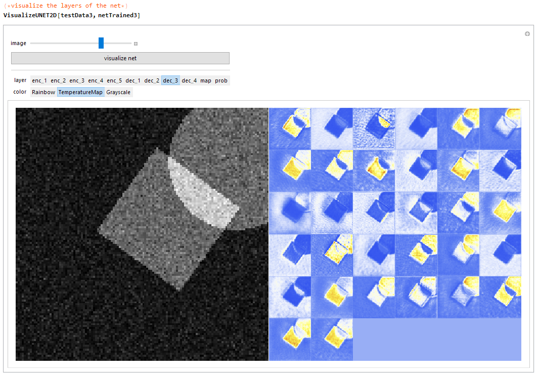The image size is (537, 375).
Task: Choose the dec_4 layer
Action: [189, 80]
